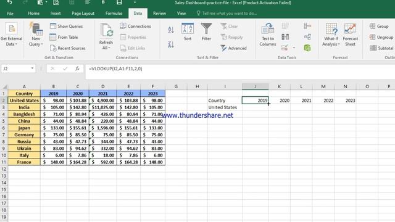Select column D header
This screenshot has height=222, width=395.
click(103, 86)
